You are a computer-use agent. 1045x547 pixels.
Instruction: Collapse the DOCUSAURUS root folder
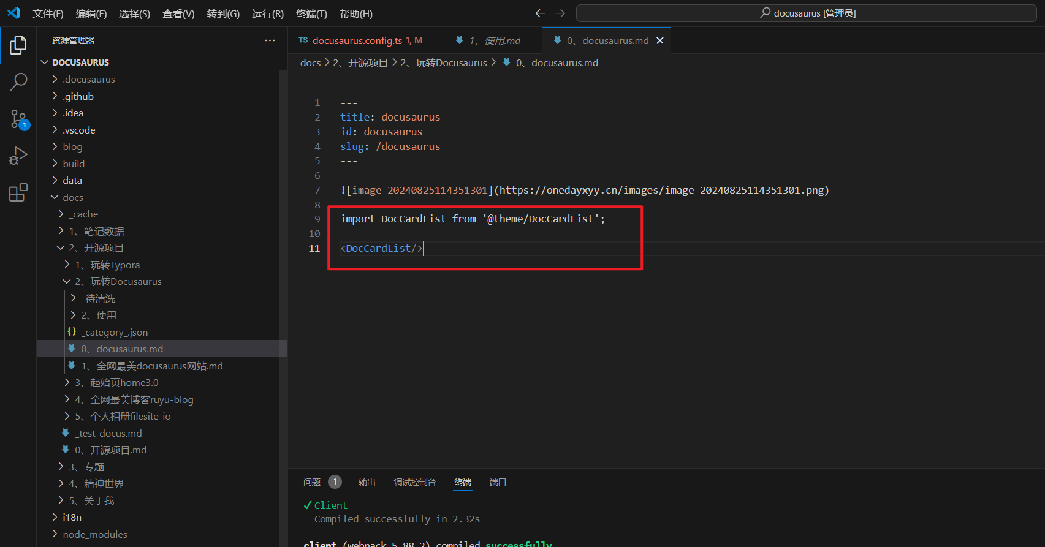click(x=162, y=62)
